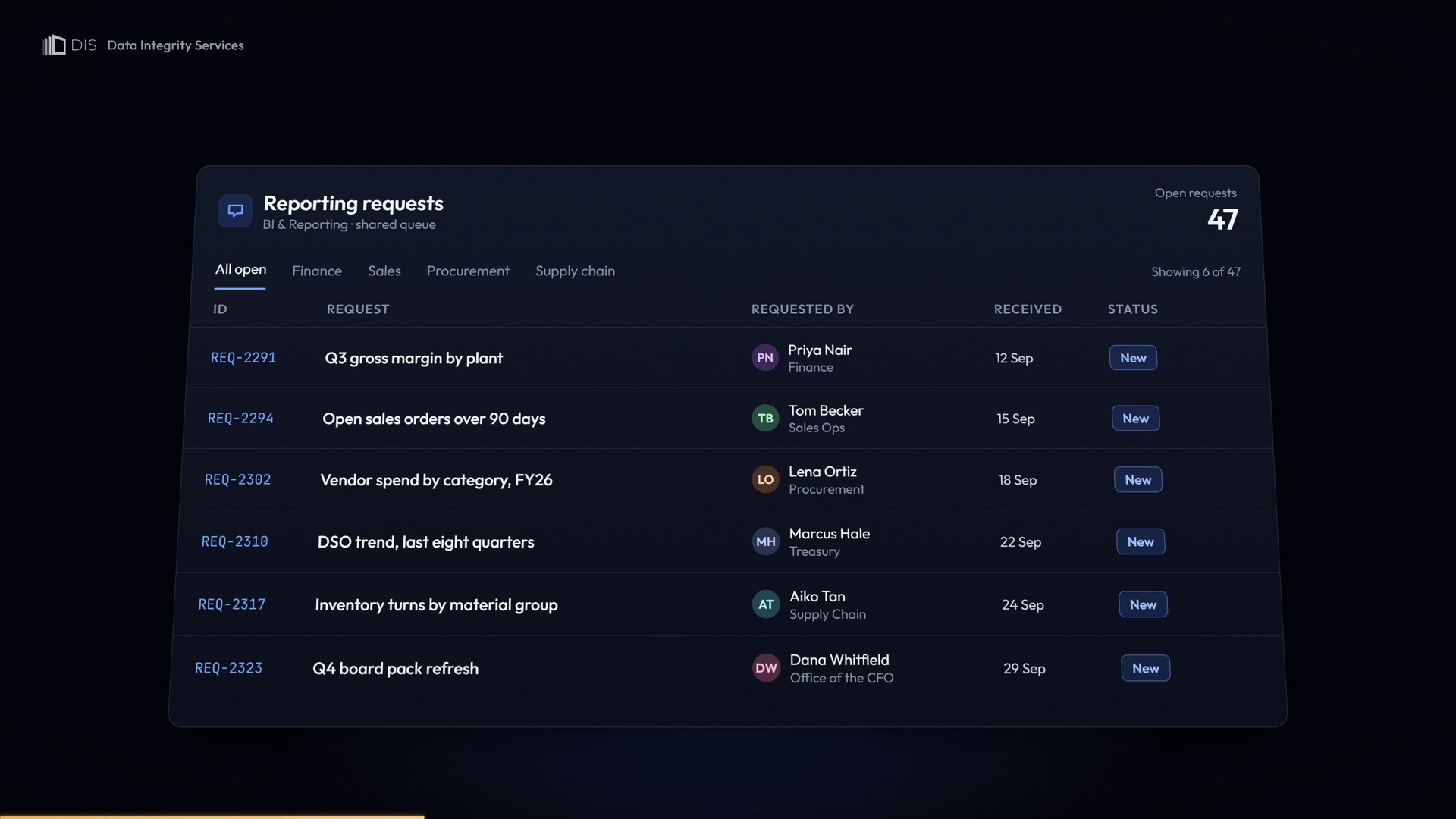Open request link REQ-2302

[237, 480]
